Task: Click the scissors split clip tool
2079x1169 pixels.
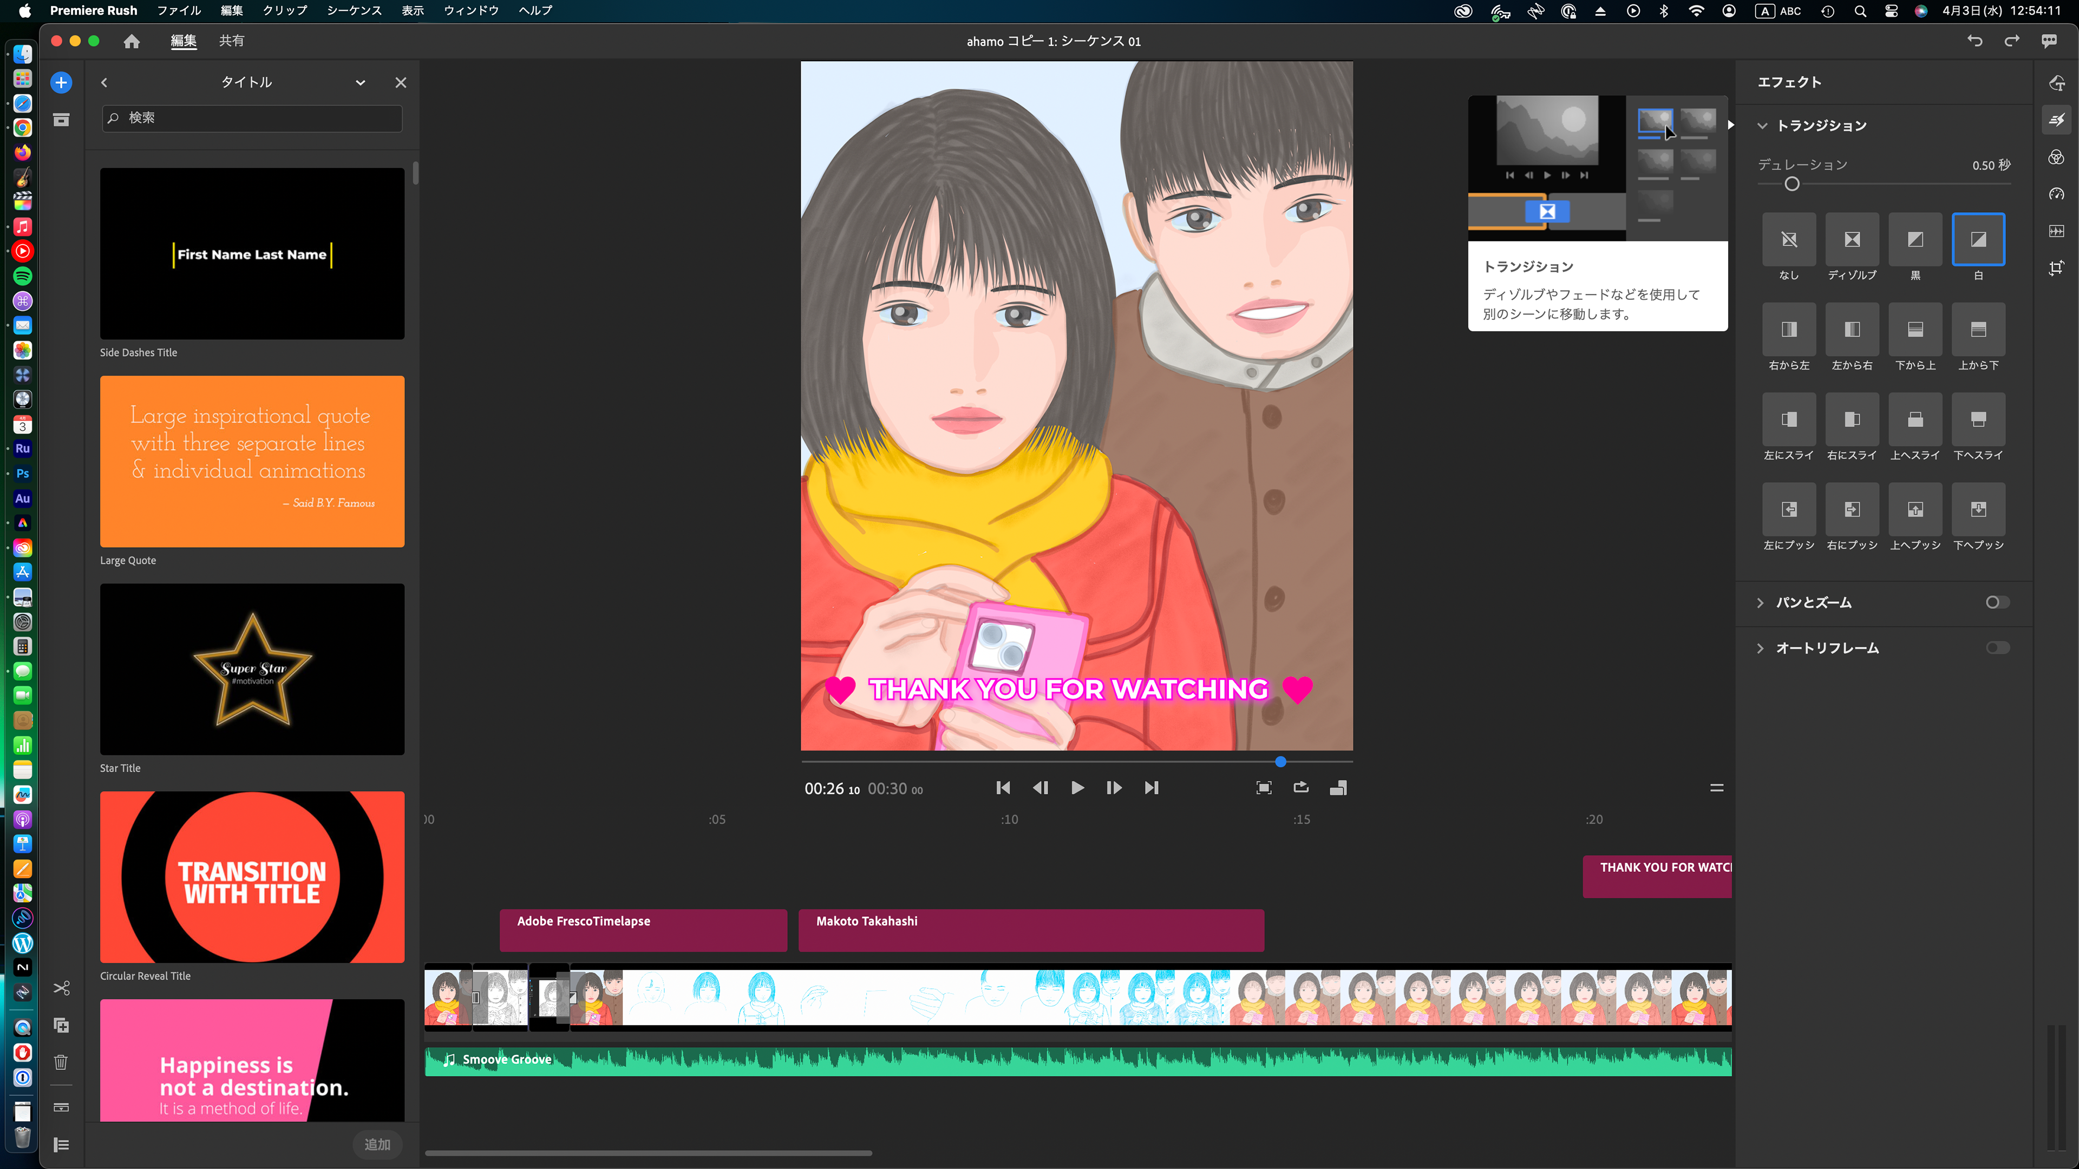Action: click(61, 988)
